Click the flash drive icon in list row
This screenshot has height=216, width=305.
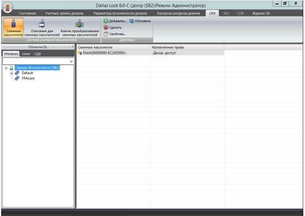coord(80,53)
